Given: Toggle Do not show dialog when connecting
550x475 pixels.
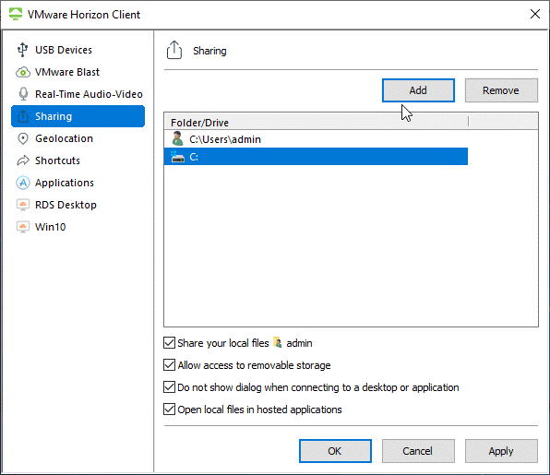Looking at the screenshot, I should (x=170, y=387).
